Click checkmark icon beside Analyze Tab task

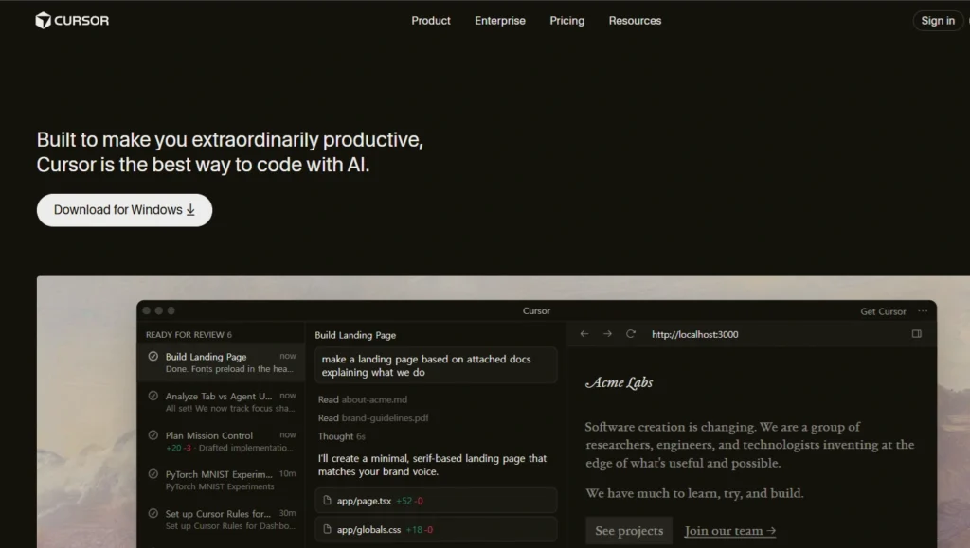tap(153, 396)
